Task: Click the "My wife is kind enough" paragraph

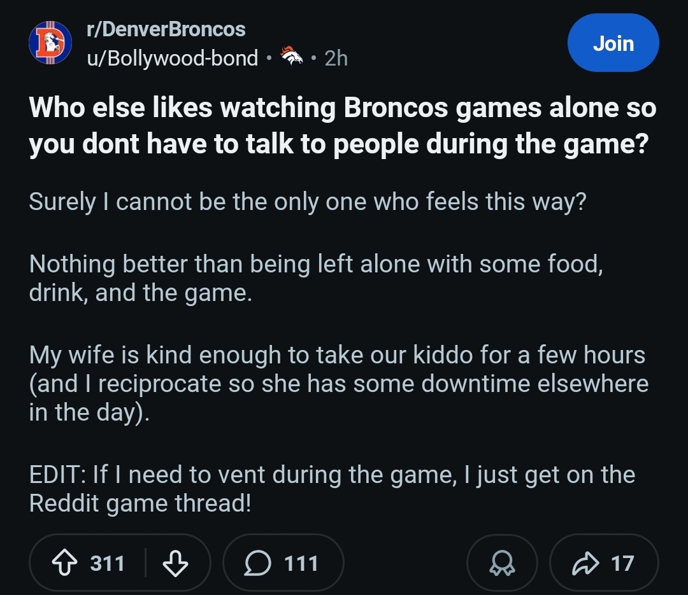Action: [x=338, y=384]
